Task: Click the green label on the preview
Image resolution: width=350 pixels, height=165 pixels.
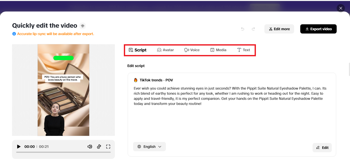Action: click(x=63, y=58)
